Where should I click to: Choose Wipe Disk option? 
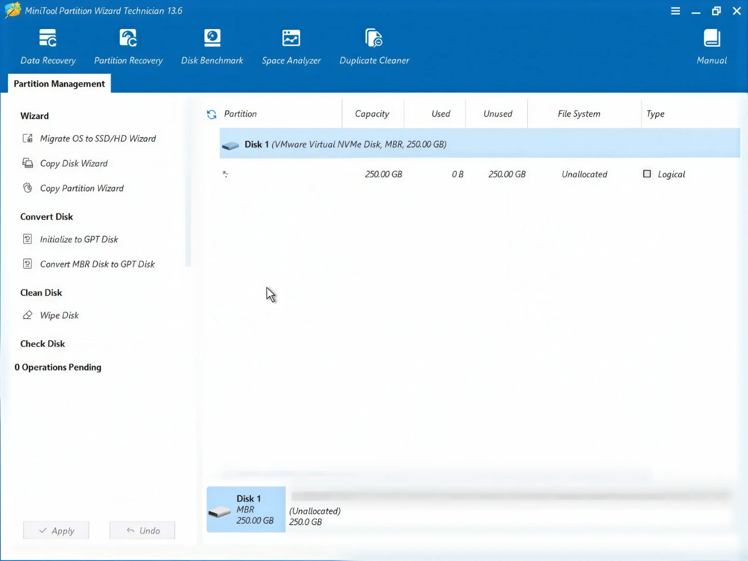pyautogui.click(x=59, y=315)
